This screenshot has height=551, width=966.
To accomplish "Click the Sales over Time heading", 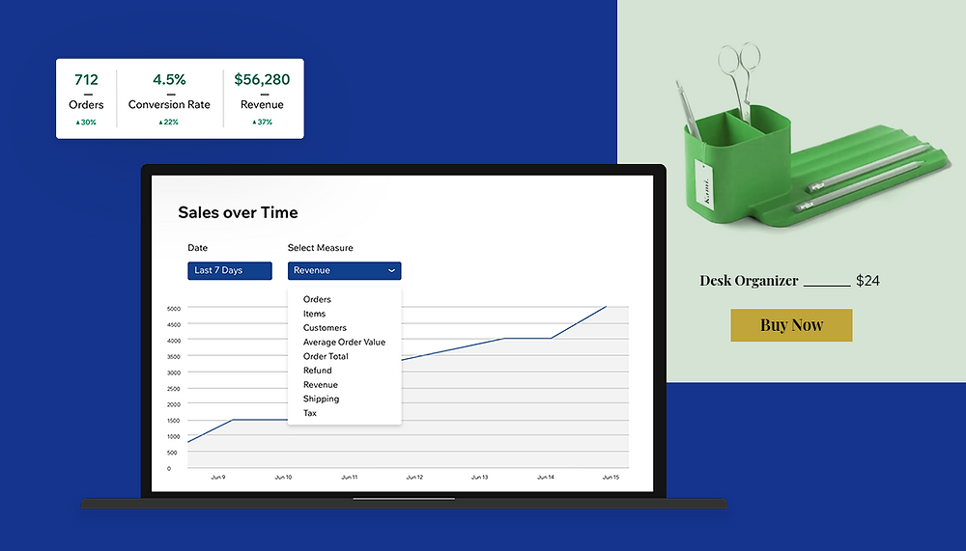I will point(238,212).
